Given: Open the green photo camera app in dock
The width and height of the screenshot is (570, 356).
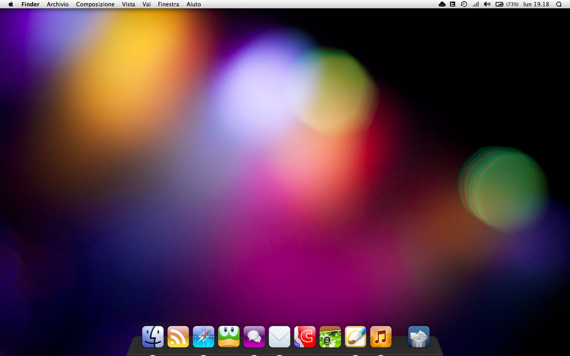Looking at the screenshot, I should tap(330, 337).
